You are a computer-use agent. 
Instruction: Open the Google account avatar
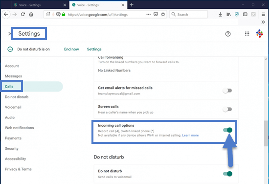260,33
